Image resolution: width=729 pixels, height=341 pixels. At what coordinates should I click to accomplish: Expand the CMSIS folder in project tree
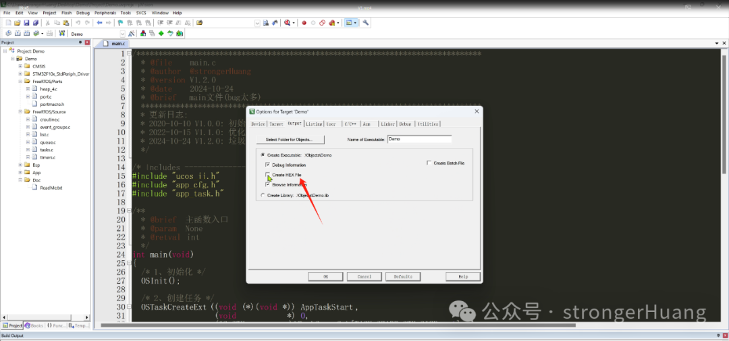pyautogui.click(x=20, y=67)
